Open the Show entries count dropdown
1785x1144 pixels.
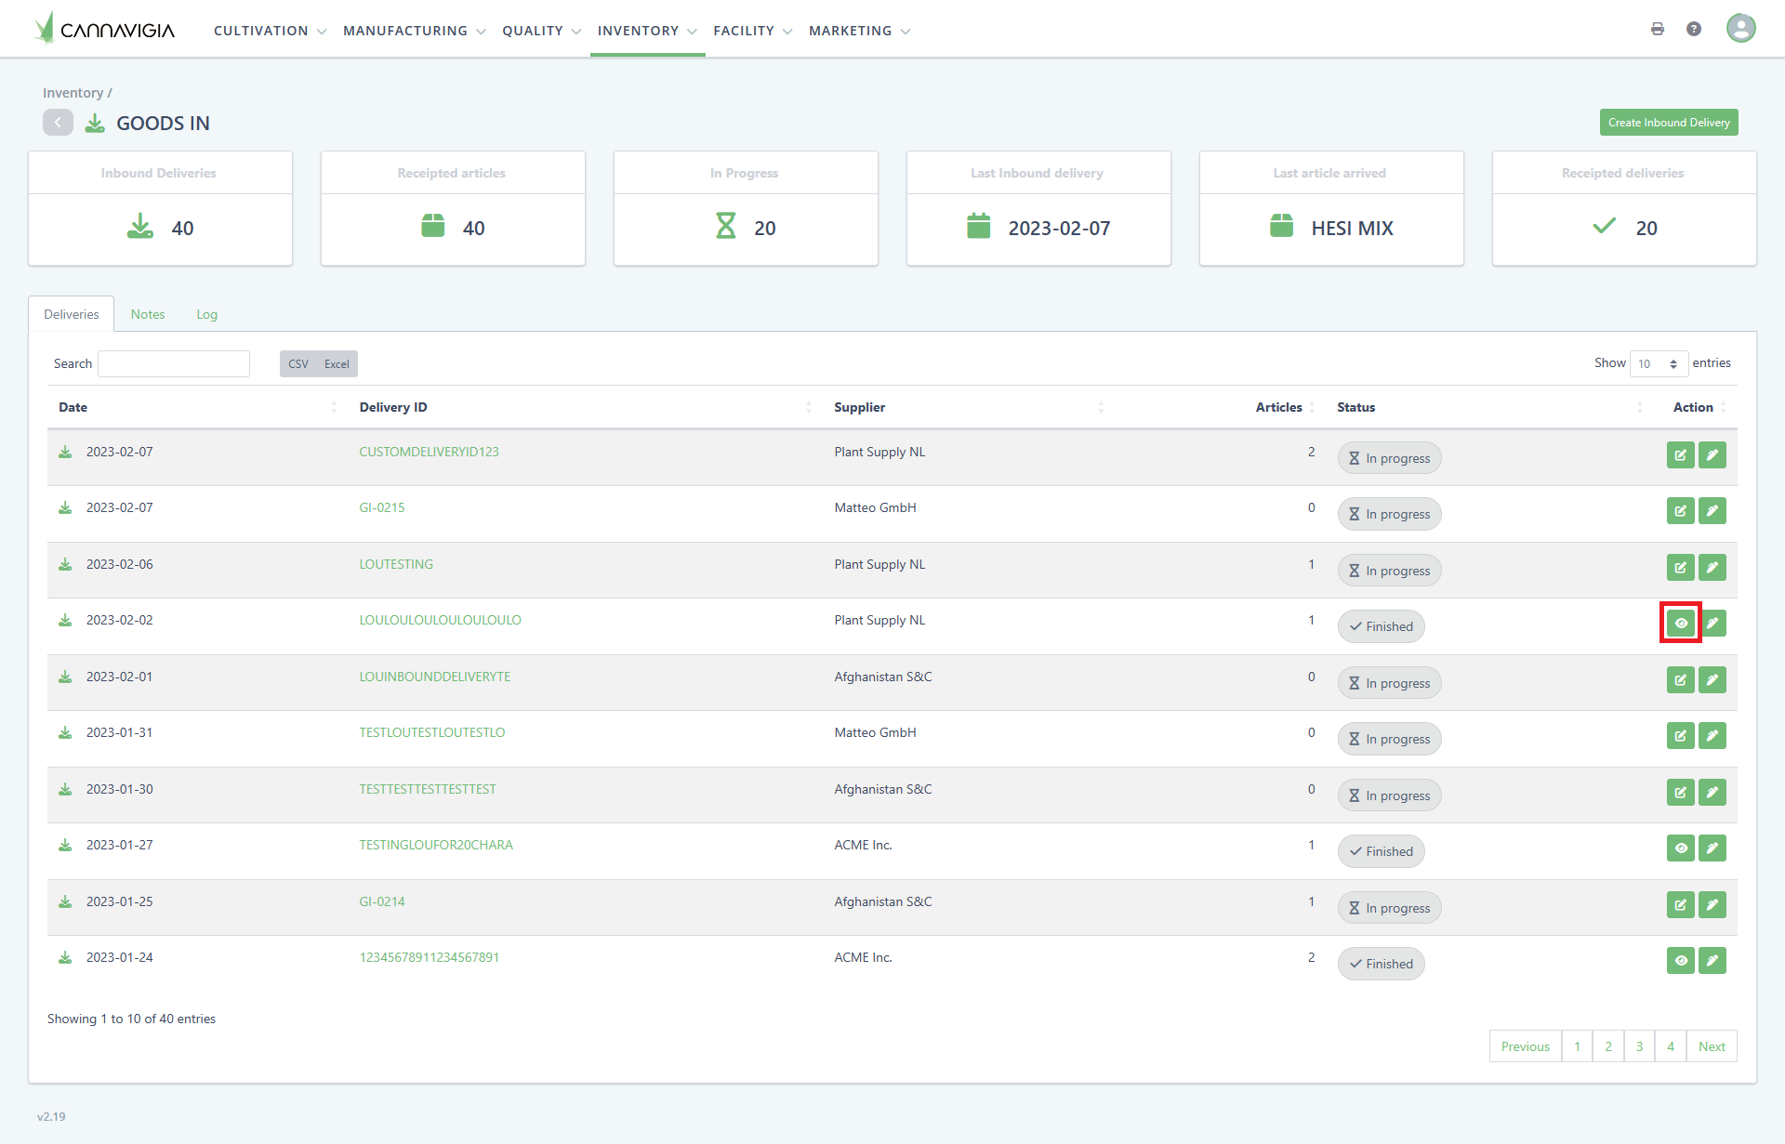tap(1659, 363)
